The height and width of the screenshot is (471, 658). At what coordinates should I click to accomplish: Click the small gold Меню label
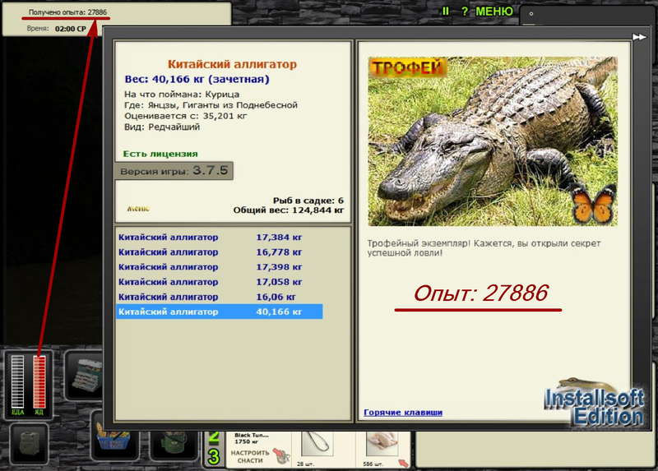138,209
